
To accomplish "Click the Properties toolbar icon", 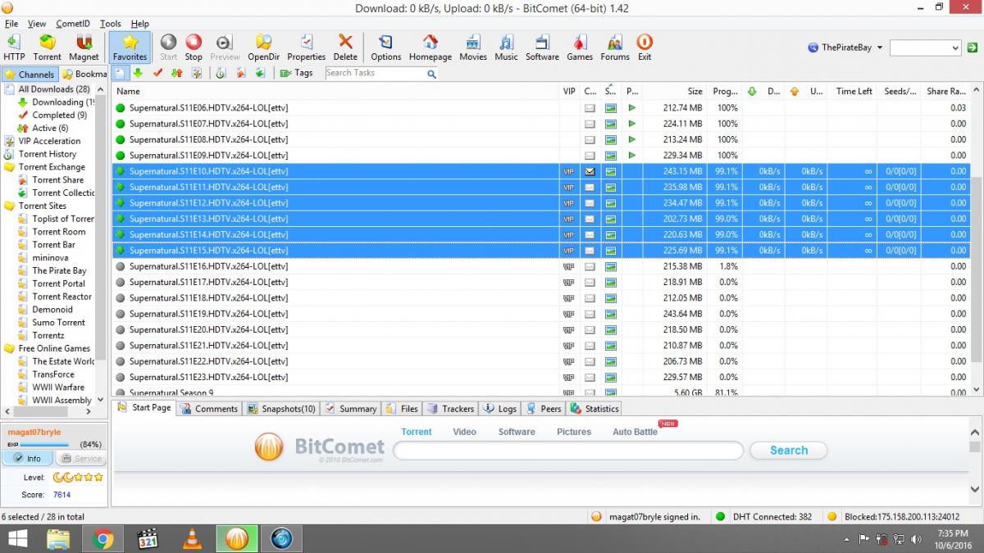I will (306, 48).
